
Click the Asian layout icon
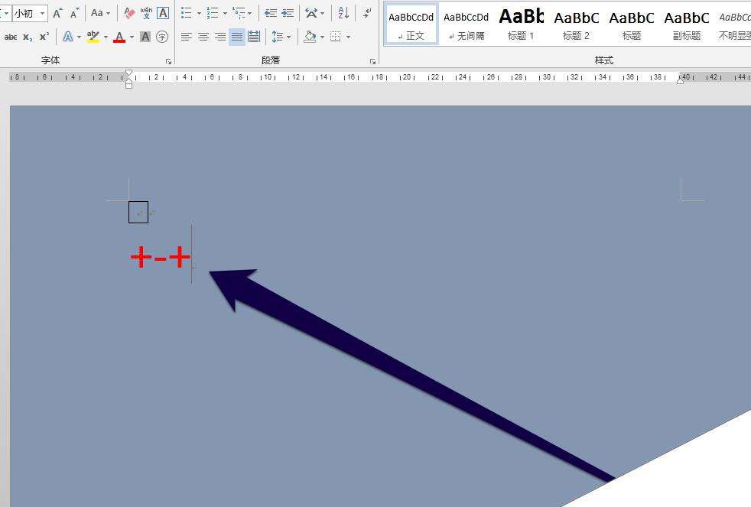[311, 14]
